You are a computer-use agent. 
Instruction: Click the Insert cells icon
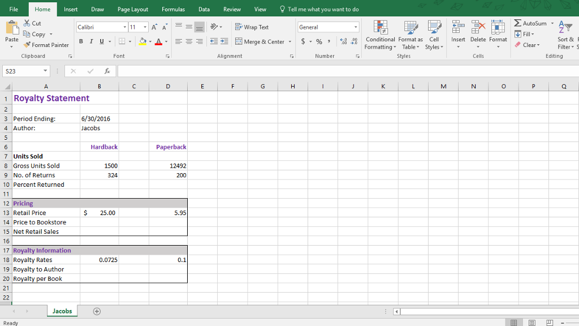(x=458, y=27)
